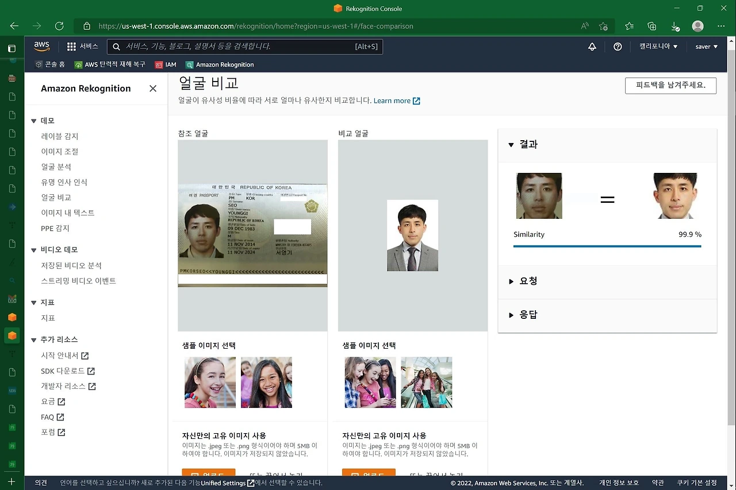Viewport: 736px width, 490px height.
Task: Open the 서비스 services grid menu
Action: tap(82, 47)
